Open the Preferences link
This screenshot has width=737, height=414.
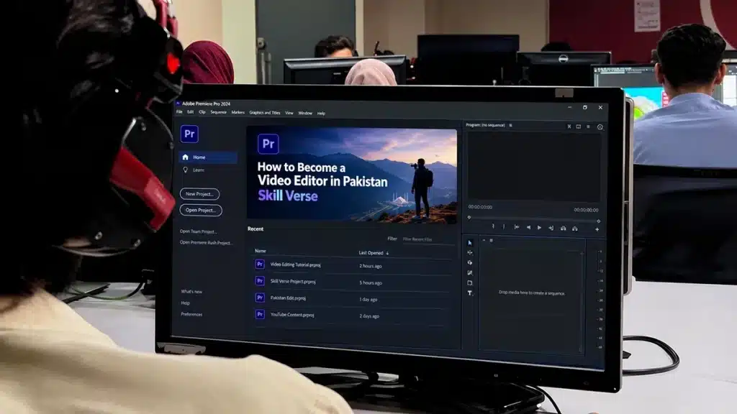pos(191,314)
